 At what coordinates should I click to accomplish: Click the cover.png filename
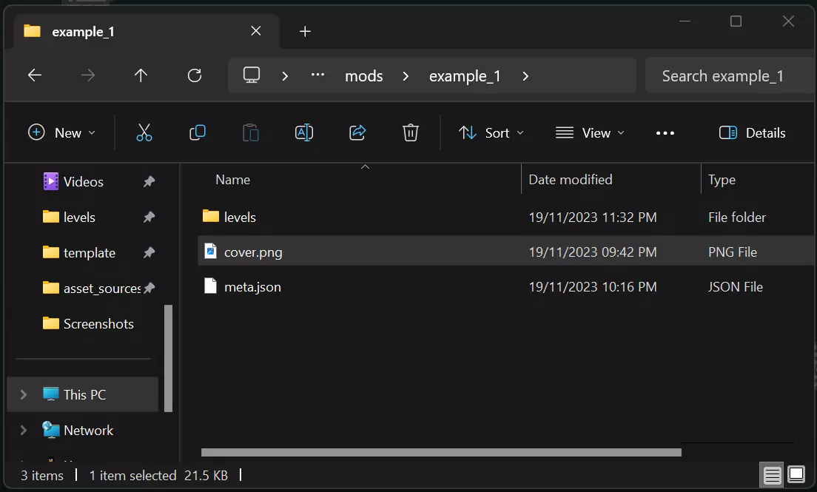(x=253, y=252)
